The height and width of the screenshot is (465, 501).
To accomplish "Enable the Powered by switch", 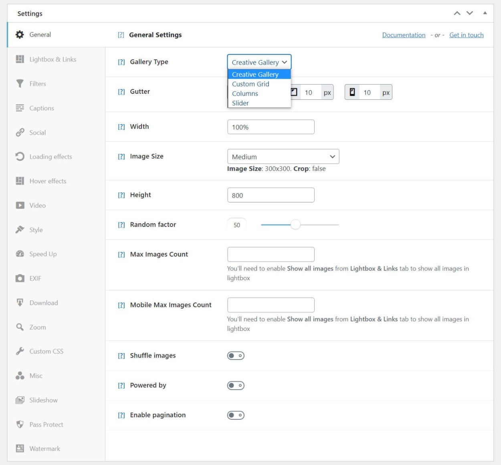I will [236, 385].
